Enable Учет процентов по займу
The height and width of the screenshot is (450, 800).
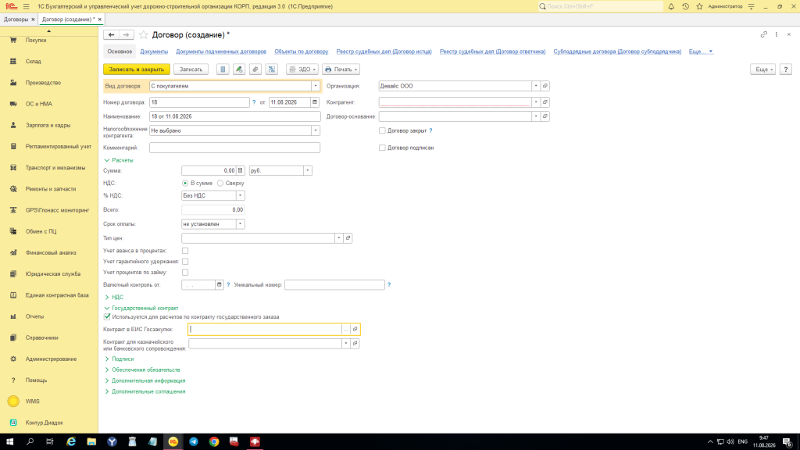pos(185,273)
